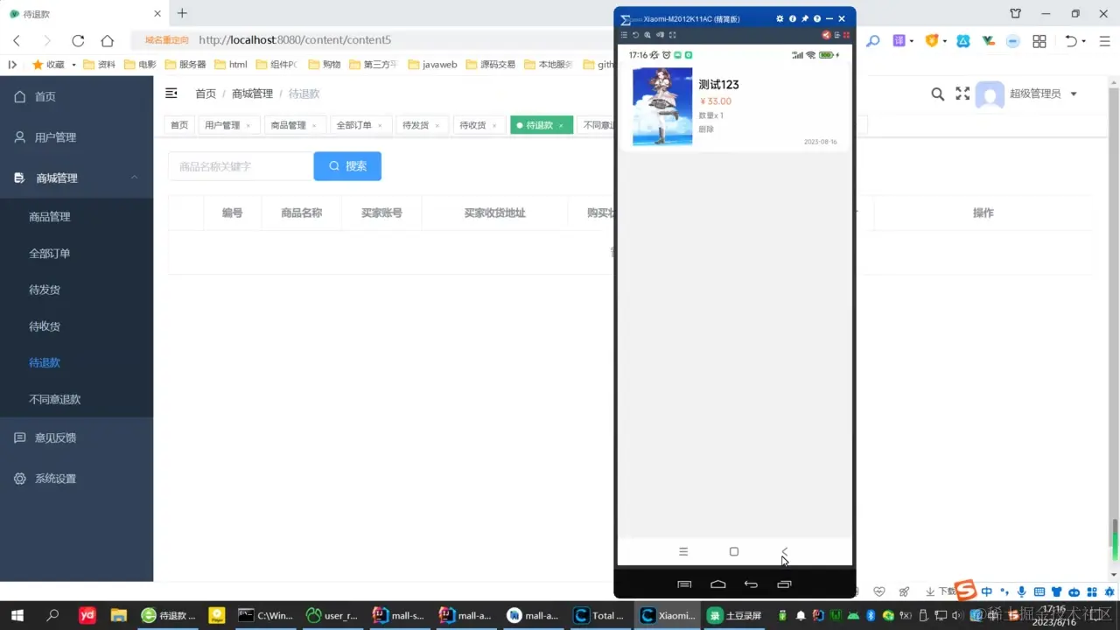1120x630 pixels.
Task: Click the red share icon in mirror toolbar
Action: (x=826, y=35)
